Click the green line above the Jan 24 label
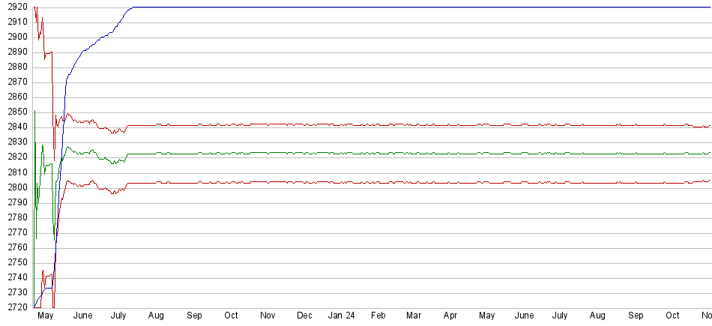This screenshot has width=712, height=326. coord(341,153)
